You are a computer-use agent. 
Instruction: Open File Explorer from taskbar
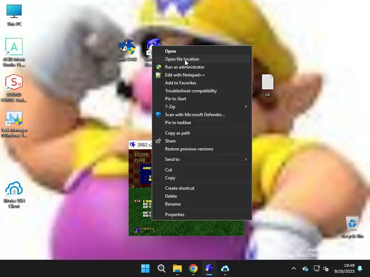[177, 268]
